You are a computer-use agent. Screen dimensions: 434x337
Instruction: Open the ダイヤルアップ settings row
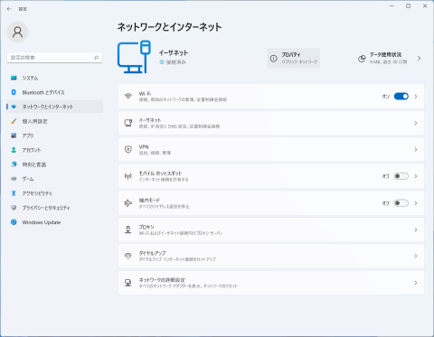[x=271, y=256]
